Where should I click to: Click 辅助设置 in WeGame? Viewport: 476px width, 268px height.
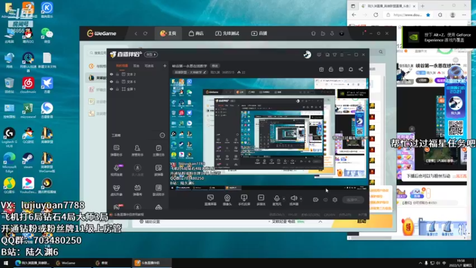(149, 222)
